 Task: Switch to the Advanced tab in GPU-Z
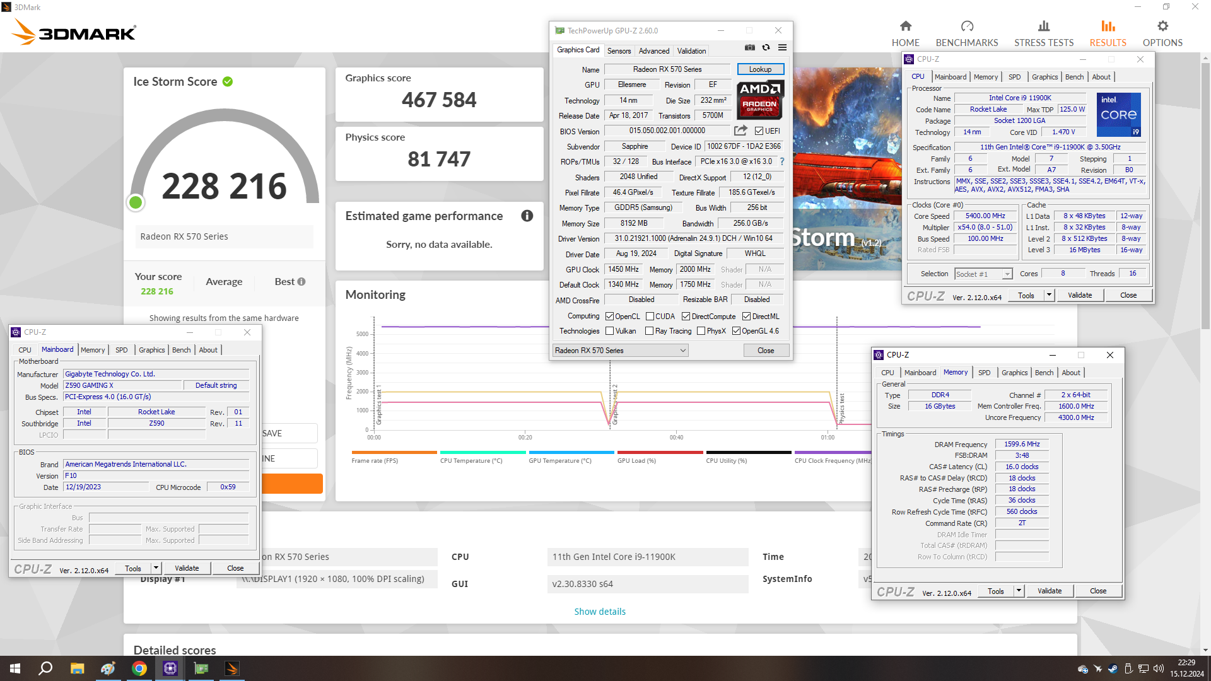[x=654, y=51]
